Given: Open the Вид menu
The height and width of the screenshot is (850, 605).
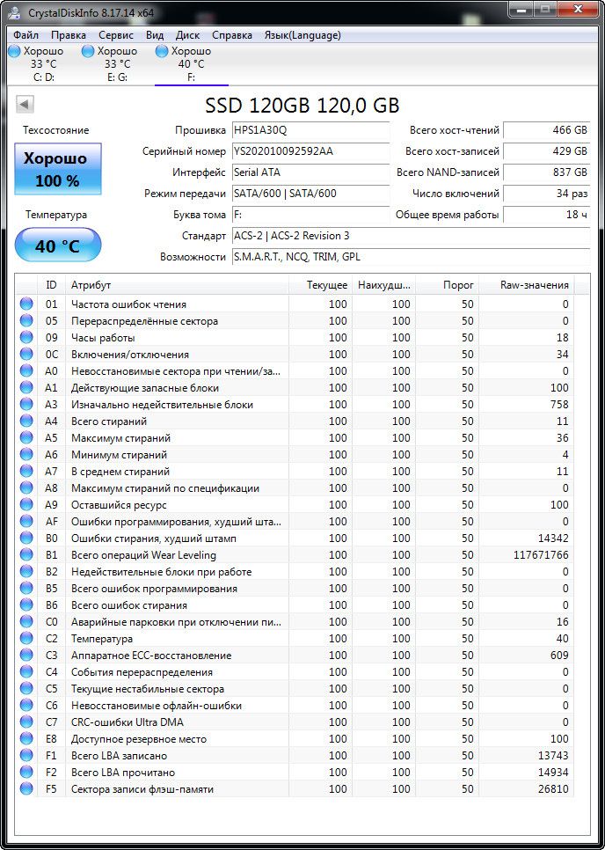Looking at the screenshot, I should (155, 35).
